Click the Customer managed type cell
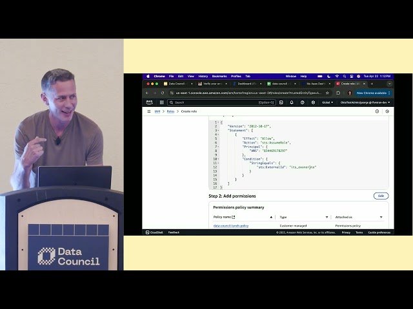This screenshot has height=309, width=413. point(293,226)
